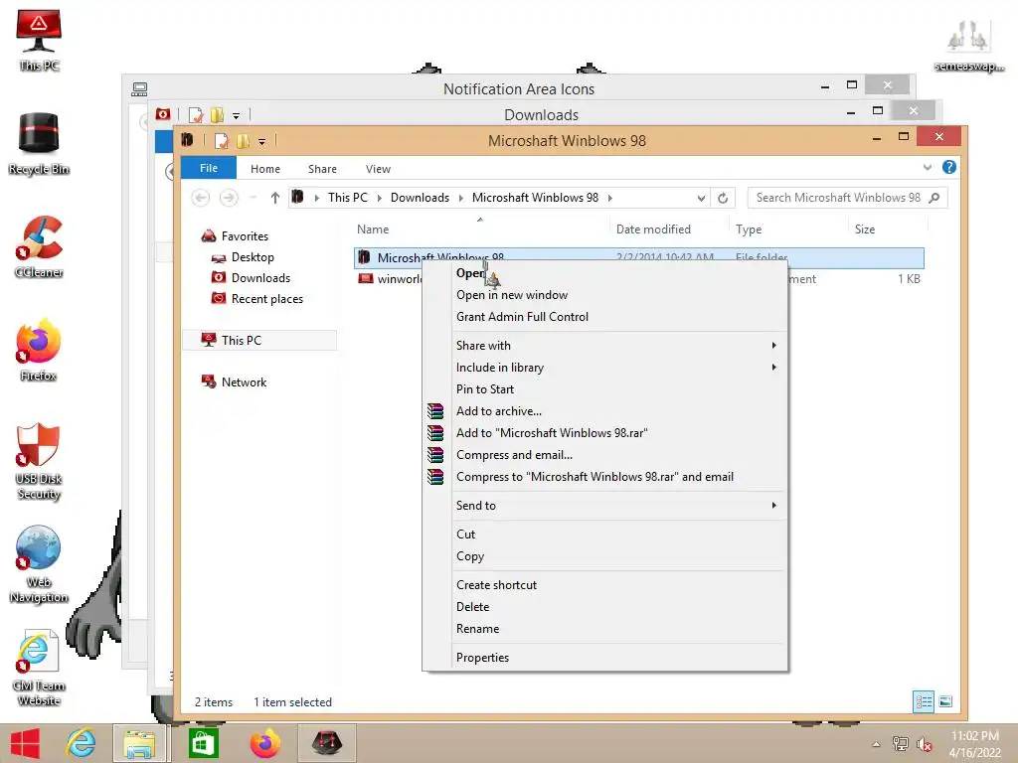Open the File ribbon tab

pyautogui.click(x=209, y=168)
